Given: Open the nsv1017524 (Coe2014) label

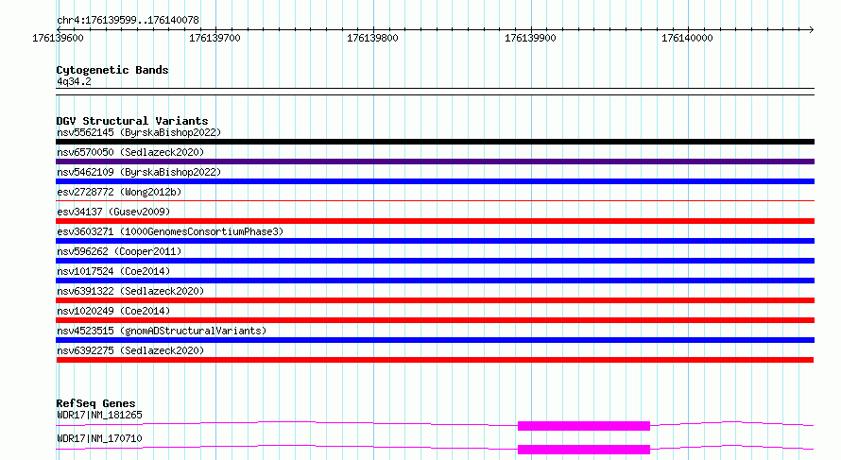Looking at the screenshot, I should (x=113, y=271).
